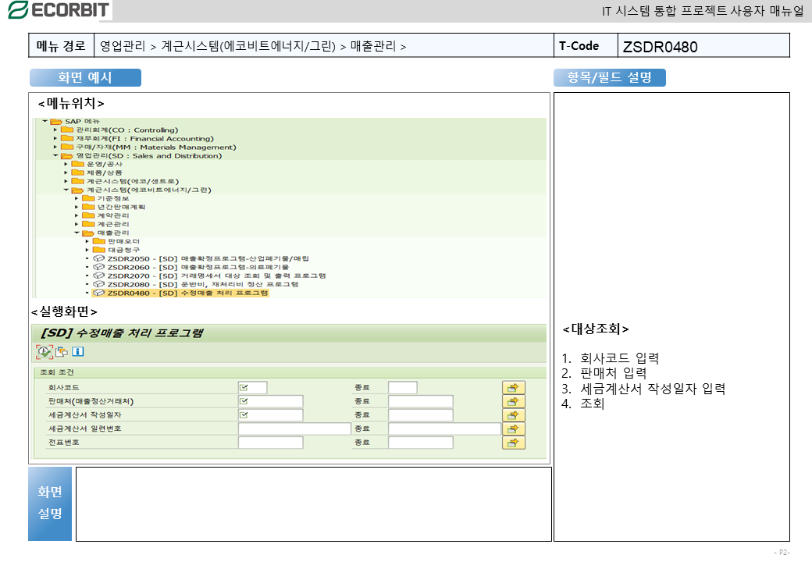Screen dimensions: 812x562
Task: Expand the 재무회계(FI : Financial Accounting) folder
Action: coord(55,138)
